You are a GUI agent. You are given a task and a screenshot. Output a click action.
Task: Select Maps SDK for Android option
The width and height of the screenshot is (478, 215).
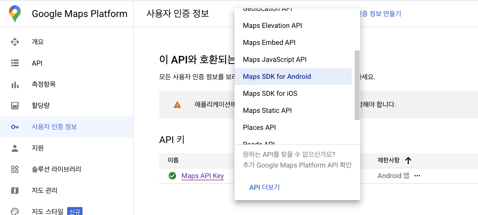pyautogui.click(x=293, y=76)
